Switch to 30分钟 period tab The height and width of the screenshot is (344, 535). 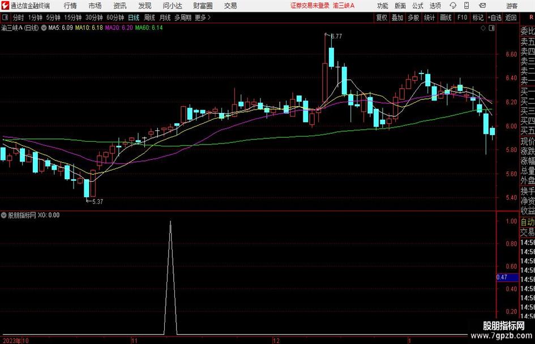click(x=94, y=18)
